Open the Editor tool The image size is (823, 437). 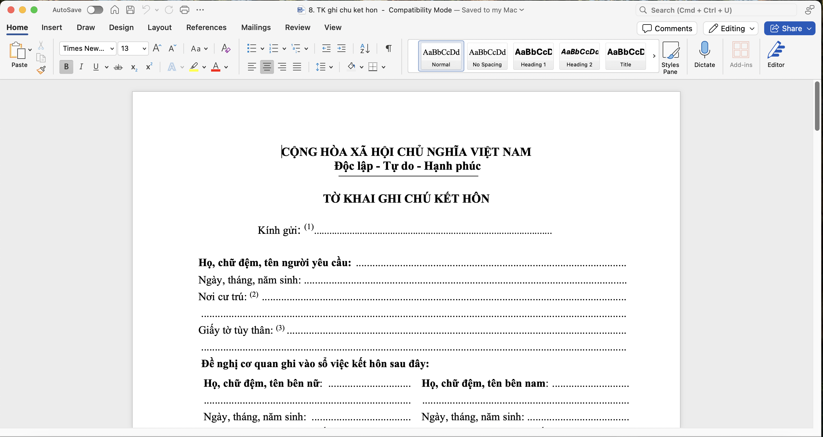coord(776,55)
